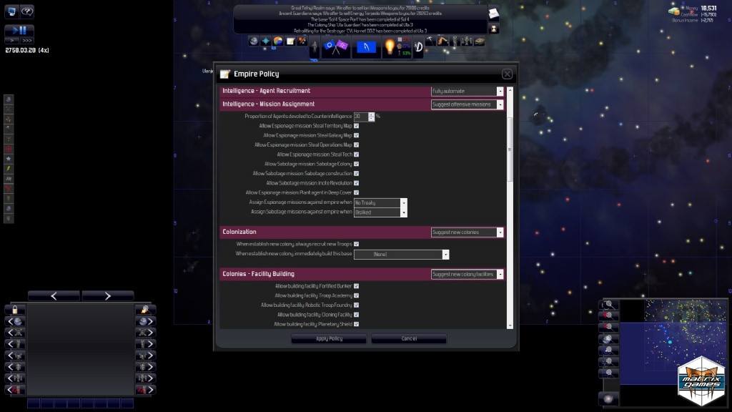Click the expansion planner cross icon in toolbar

coord(266,41)
